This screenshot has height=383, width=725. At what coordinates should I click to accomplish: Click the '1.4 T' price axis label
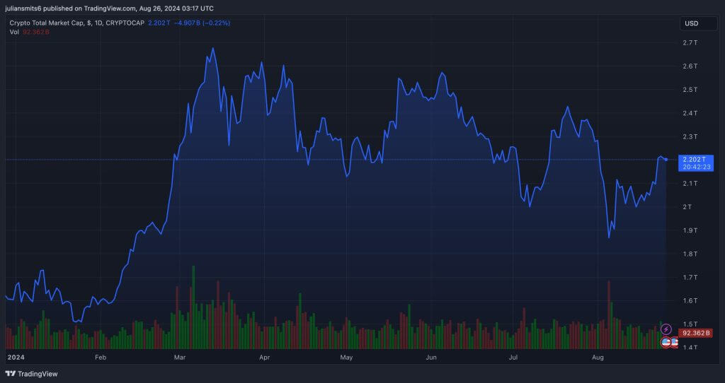[690, 348]
